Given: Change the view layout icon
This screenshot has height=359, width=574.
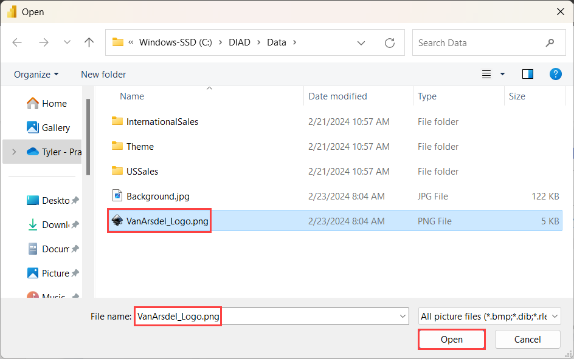Looking at the screenshot, I should [486, 75].
